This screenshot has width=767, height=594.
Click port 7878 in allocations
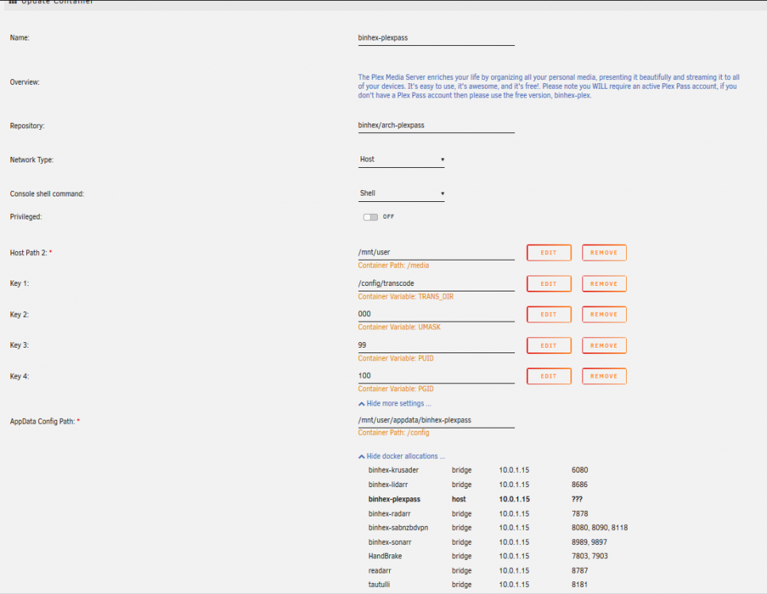(580, 514)
